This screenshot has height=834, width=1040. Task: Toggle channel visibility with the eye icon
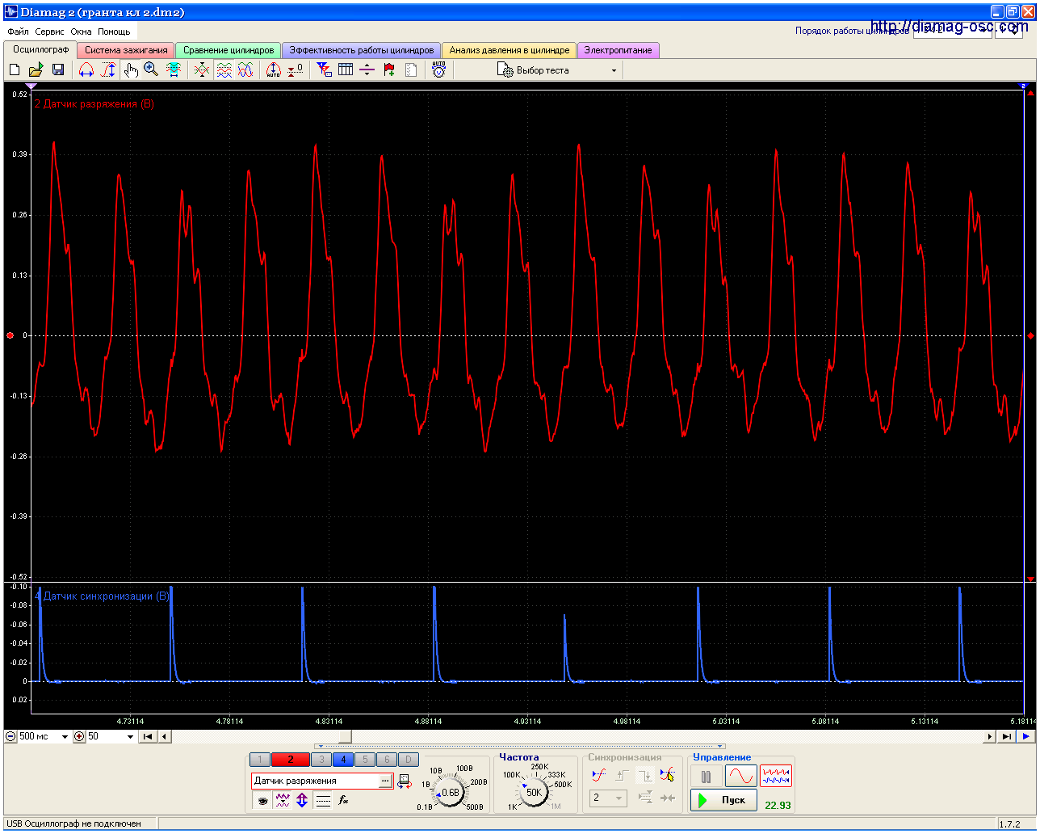point(262,800)
